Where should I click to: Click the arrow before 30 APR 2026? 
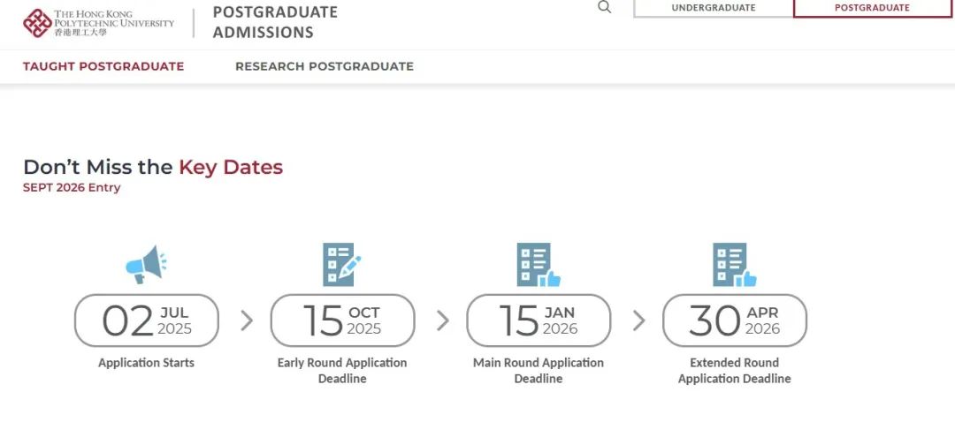pos(638,320)
